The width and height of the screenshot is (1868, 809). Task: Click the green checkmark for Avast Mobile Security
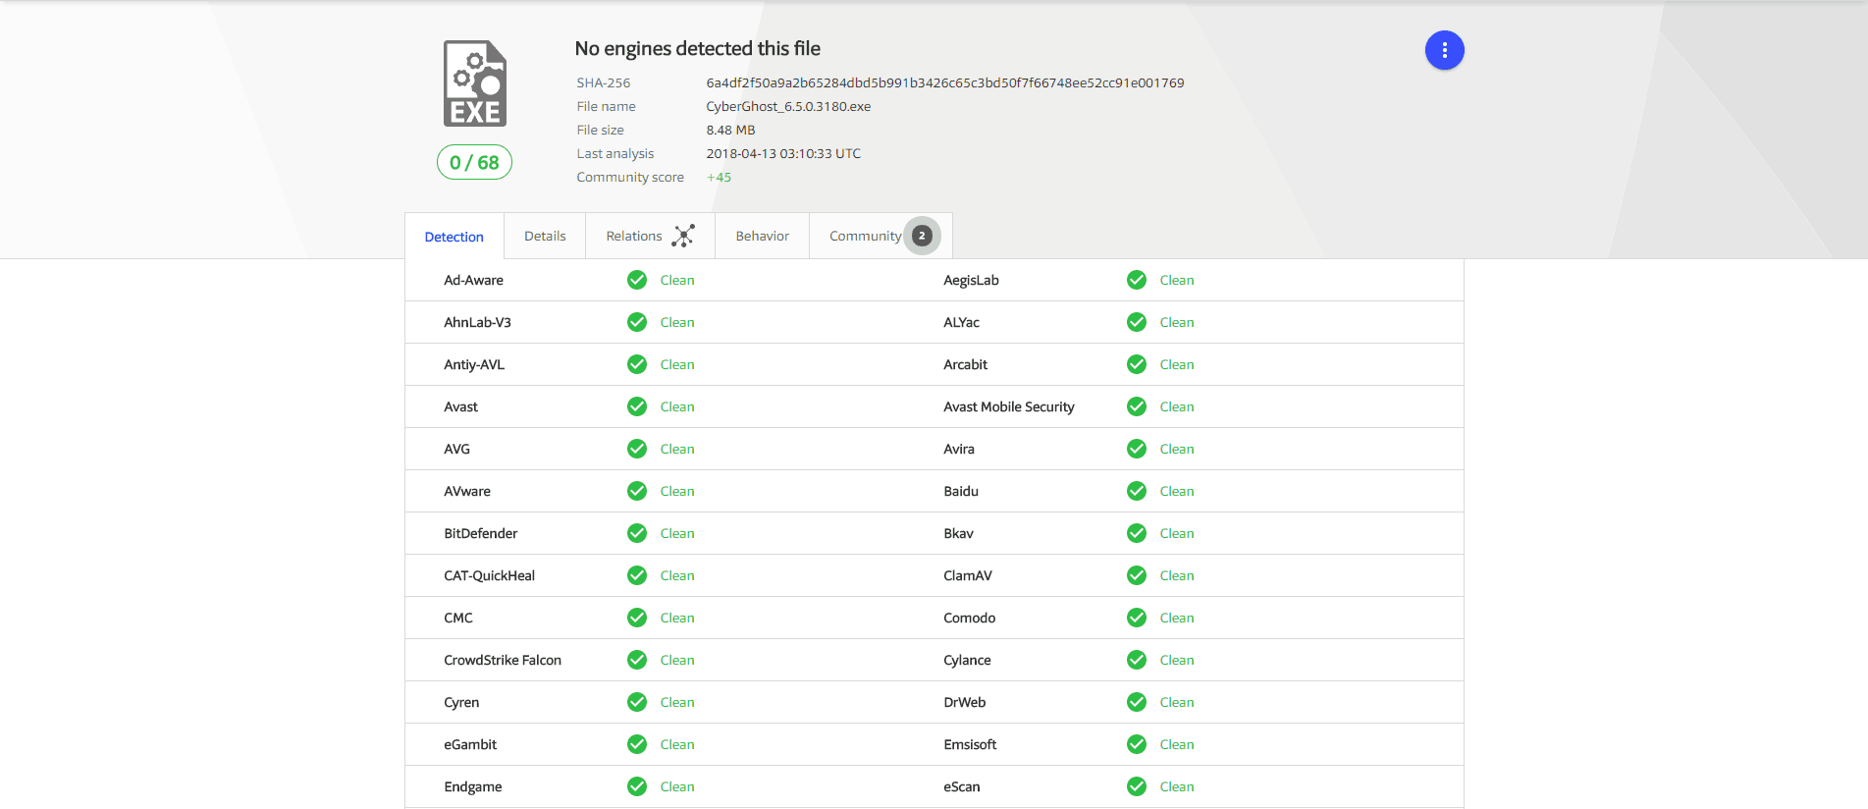click(x=1137, y=406)
